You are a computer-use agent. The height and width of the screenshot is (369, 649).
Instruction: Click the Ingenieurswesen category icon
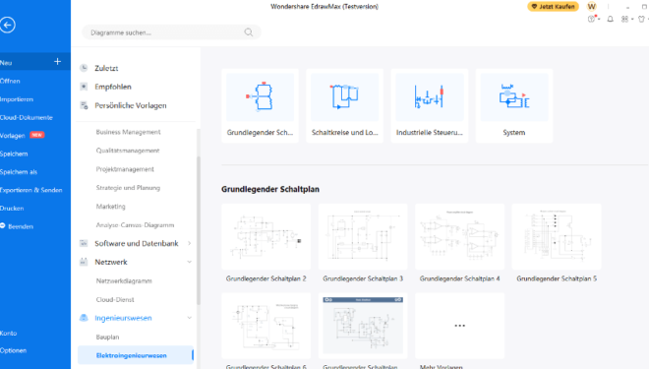tap(84, 318)
